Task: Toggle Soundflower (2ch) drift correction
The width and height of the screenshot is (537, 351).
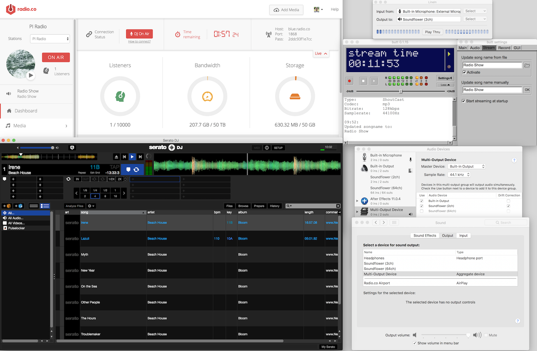Action: (508, 206)
